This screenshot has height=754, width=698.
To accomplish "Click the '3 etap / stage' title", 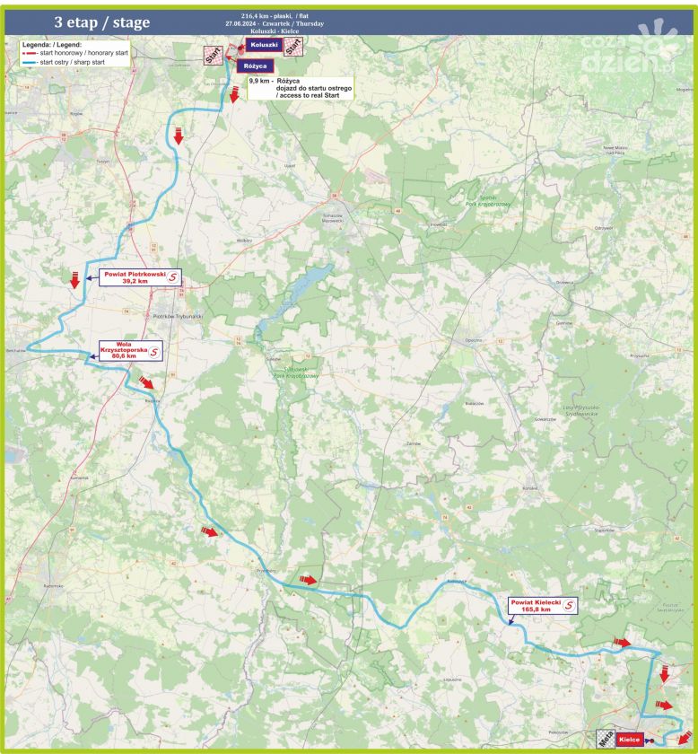I will 102,22.
